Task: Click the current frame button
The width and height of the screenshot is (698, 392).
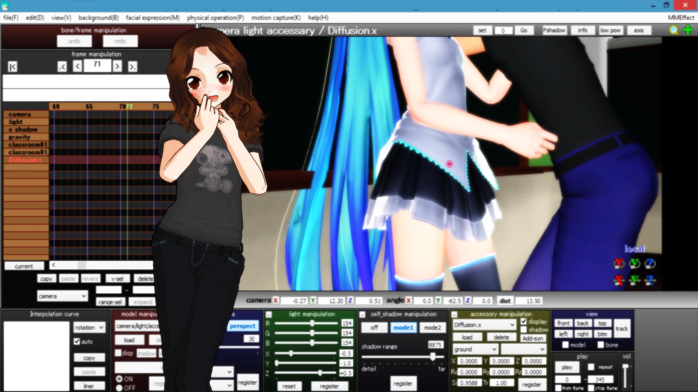Action: (x=24, y=266)
